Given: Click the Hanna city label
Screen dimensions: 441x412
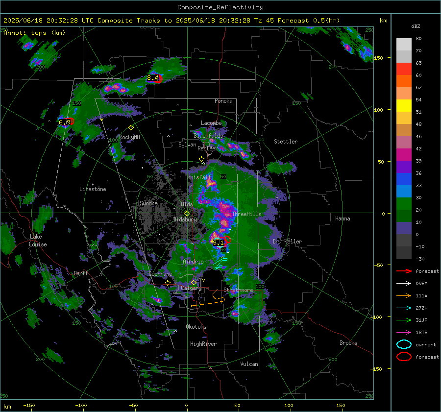Looking at the screenshot, I should pyautogui.click(x=343, y=218).
